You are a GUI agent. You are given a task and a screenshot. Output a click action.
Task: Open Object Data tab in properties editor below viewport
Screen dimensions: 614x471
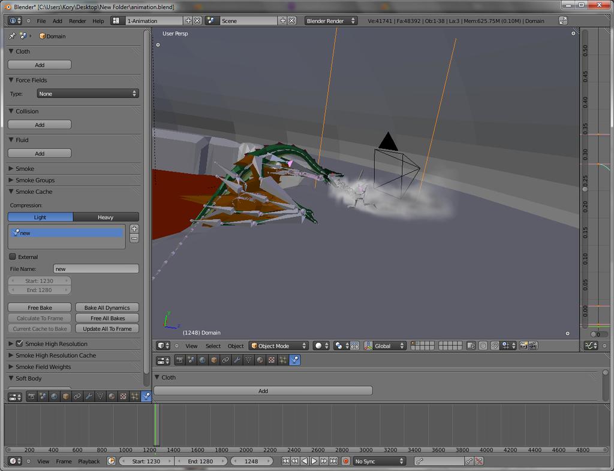tap(248, 360)
